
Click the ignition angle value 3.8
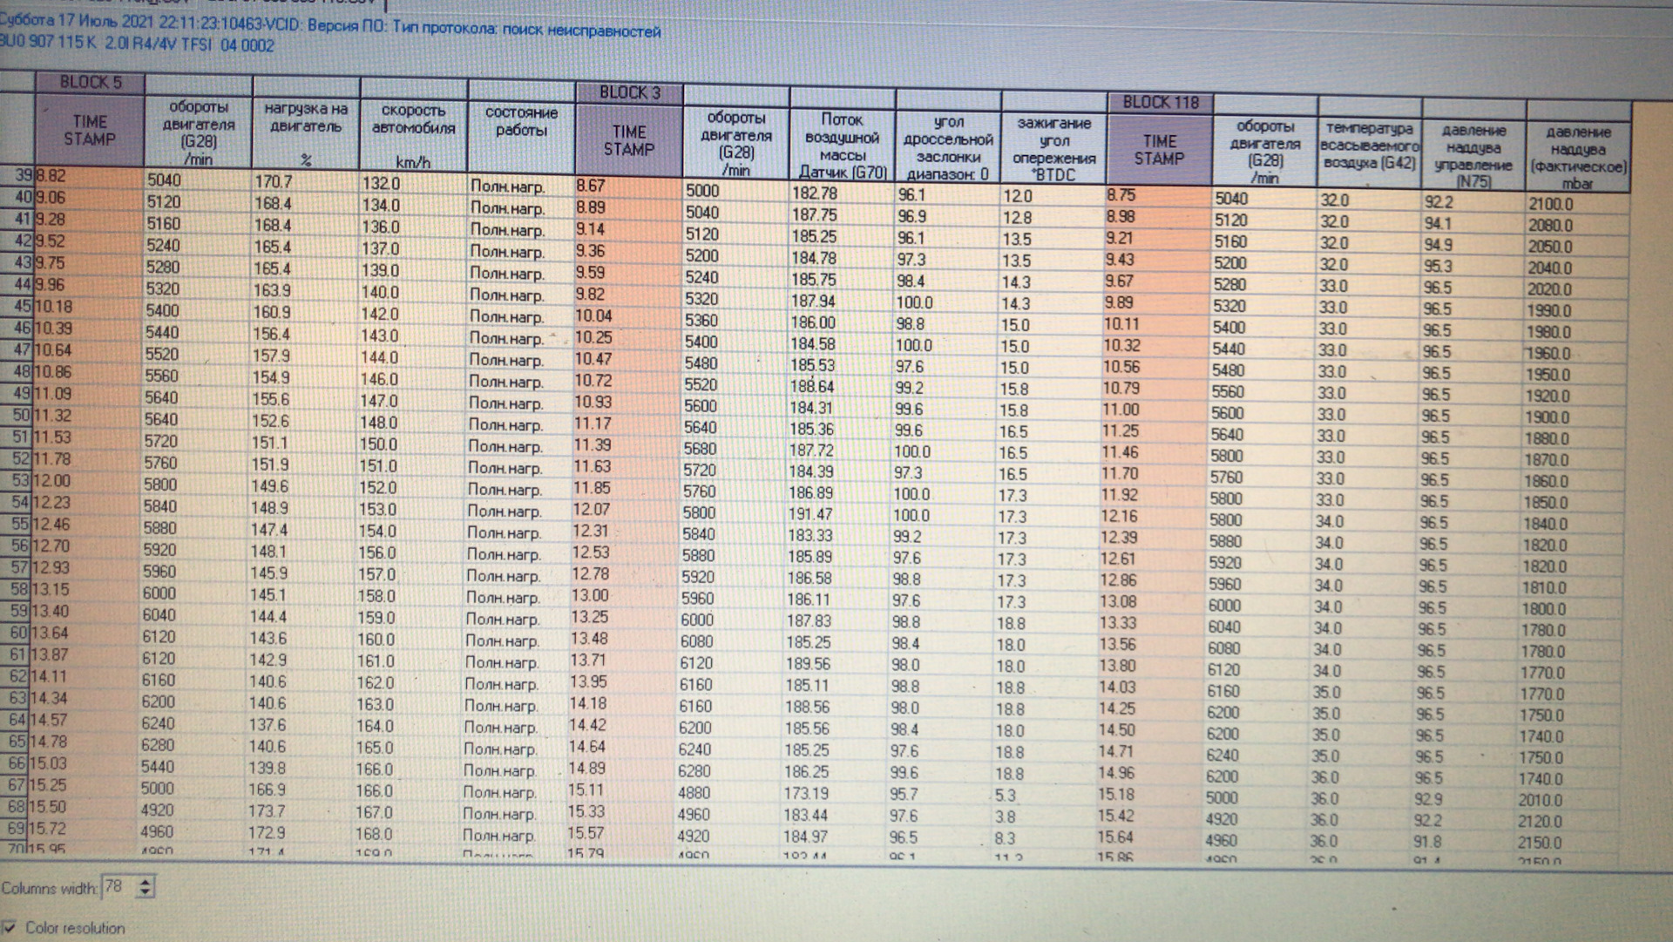click(1005, 817)
